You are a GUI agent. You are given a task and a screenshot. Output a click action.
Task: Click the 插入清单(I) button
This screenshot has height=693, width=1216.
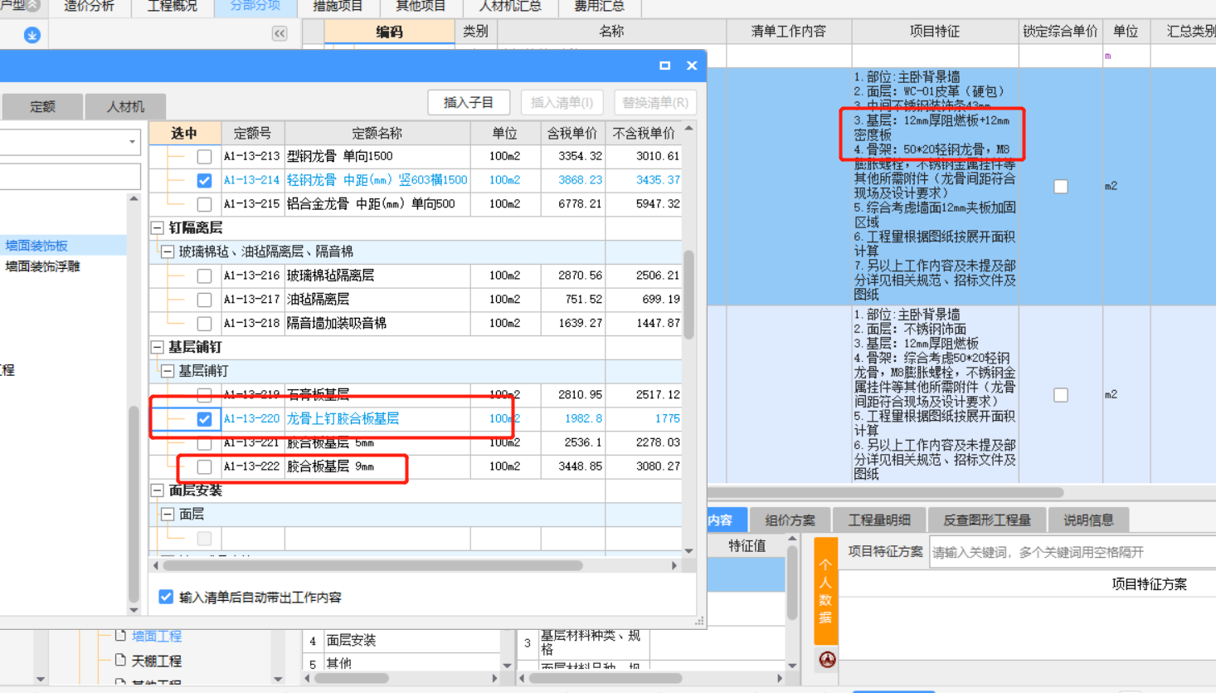coord(562,103)
